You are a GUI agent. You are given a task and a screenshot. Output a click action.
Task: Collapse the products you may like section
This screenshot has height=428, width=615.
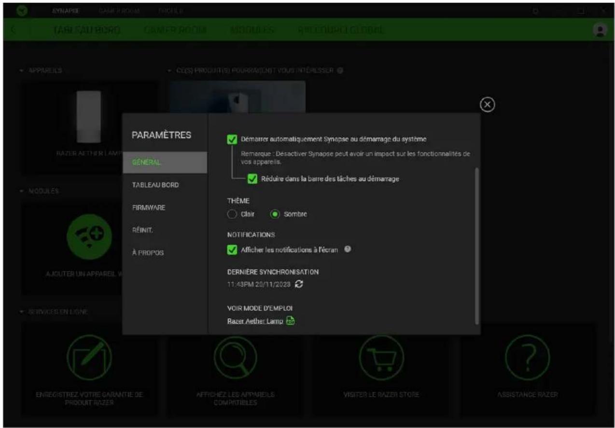tap(169, 70)
